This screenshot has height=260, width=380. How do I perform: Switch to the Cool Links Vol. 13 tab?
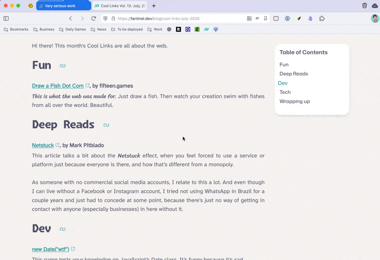120,6
